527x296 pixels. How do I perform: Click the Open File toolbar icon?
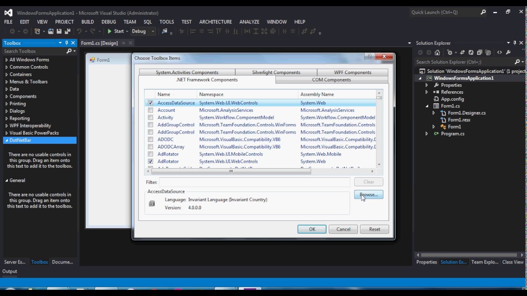(x=51, y=31)
